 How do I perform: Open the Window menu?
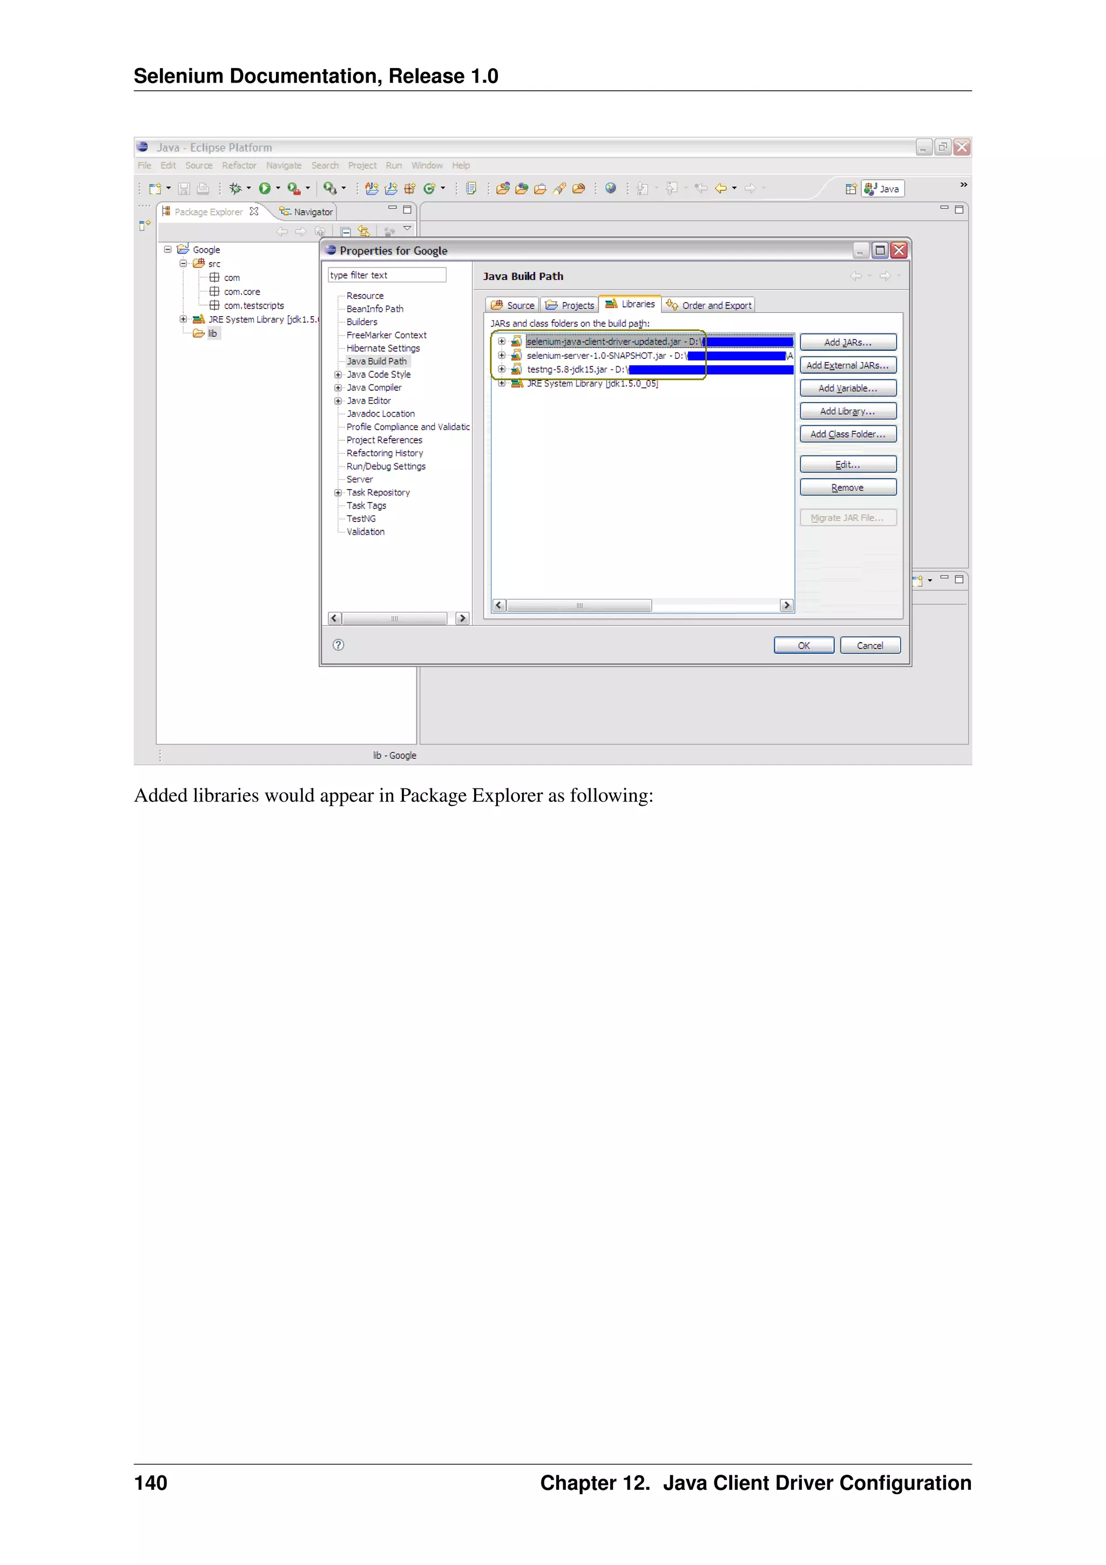point(427,166)
